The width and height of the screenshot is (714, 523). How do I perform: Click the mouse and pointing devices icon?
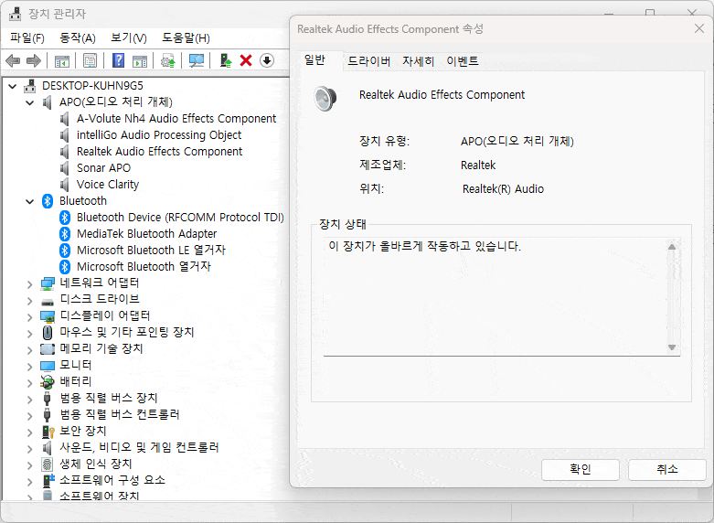pos(48,333)
